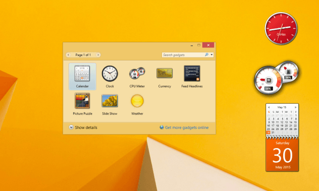Choose the Picture Puzzle gadget
The height and width of the screenshot is (191, 319).
[x=82, y=101]
